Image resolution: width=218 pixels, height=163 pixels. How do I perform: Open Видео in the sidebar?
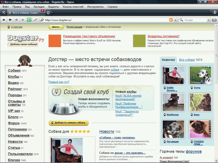[13, 83]
